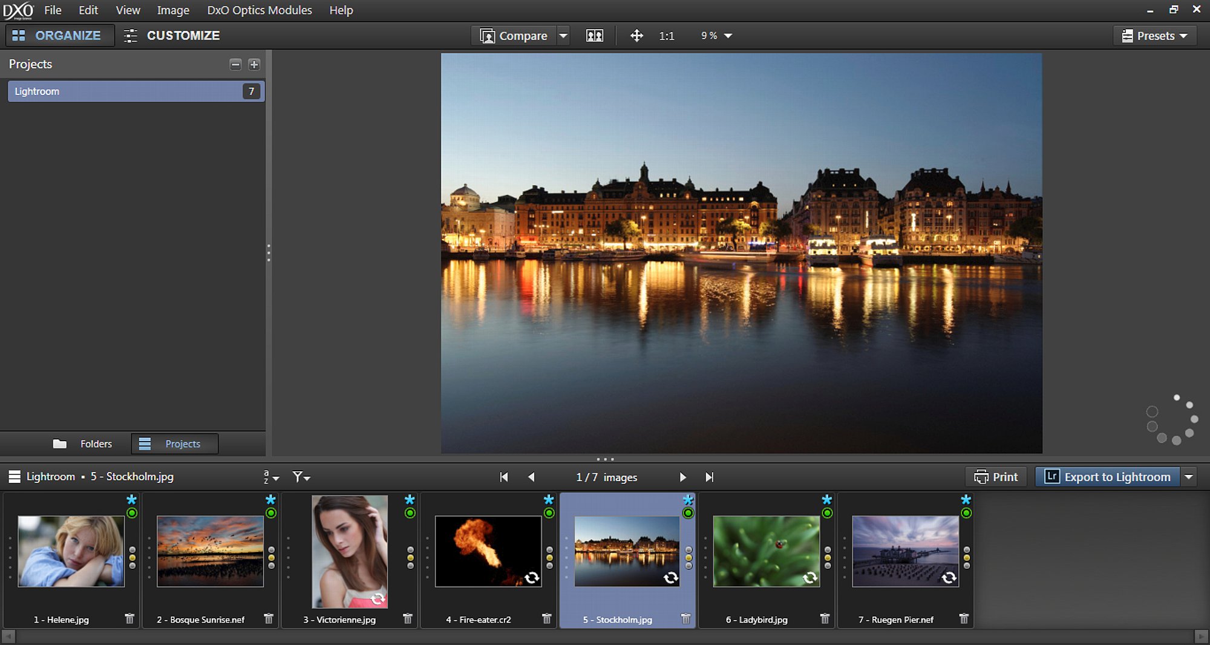Click the add project plus icon
The image size is (1210, 645).
[254, 64]
